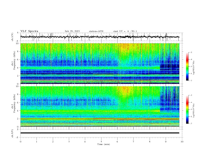Click the ch.2 PSD color bar
Viewport: 205px width, 159px height.
coord(187,109)
